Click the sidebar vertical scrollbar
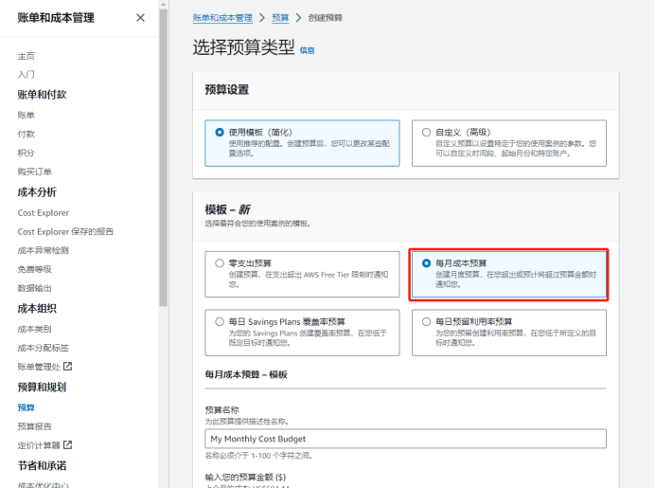The width and height of the screenshot is (655, 488). 163,157
